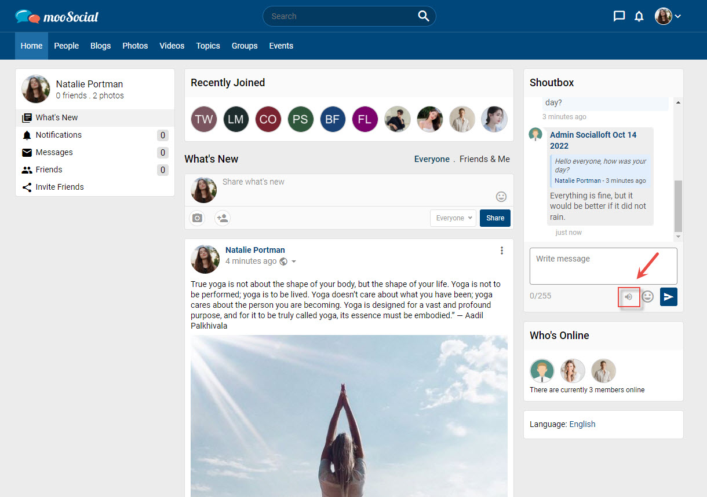Open the Notifications sidebar item
Screen dimensions: 707x497
point(95,135)
